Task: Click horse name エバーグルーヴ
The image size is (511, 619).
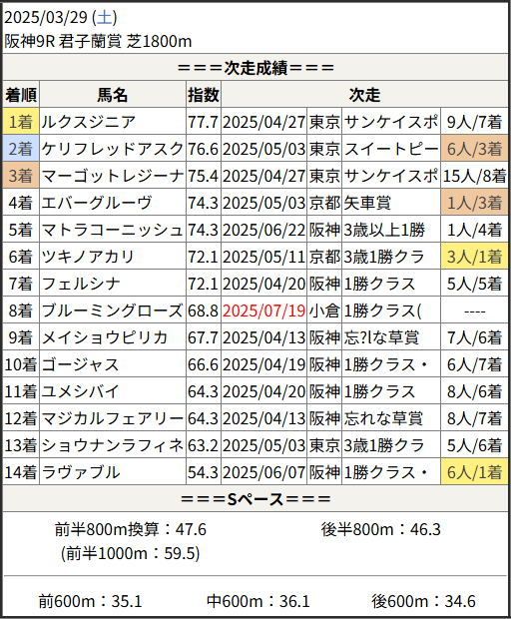Action: (96, 203)
